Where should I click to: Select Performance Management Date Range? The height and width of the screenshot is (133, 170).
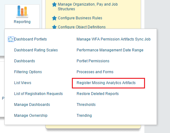tap(110, 50)
